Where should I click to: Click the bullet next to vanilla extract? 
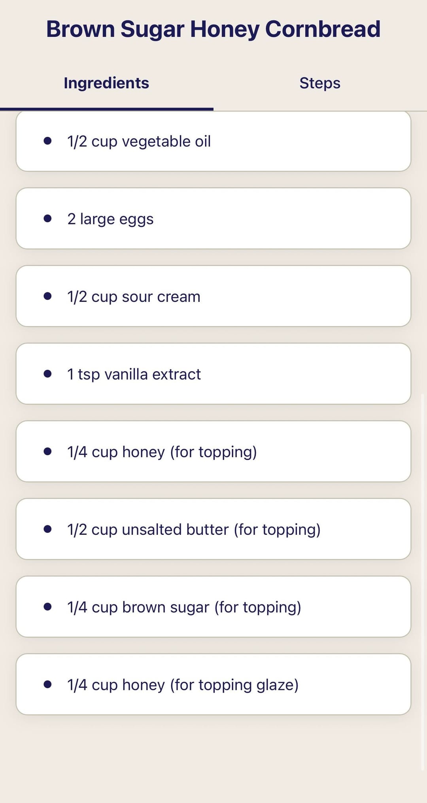[48, 373]
